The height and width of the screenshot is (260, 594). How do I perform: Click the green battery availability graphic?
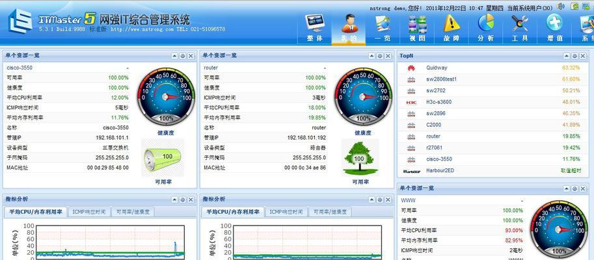pyautogui.click(x=163, y=157)
